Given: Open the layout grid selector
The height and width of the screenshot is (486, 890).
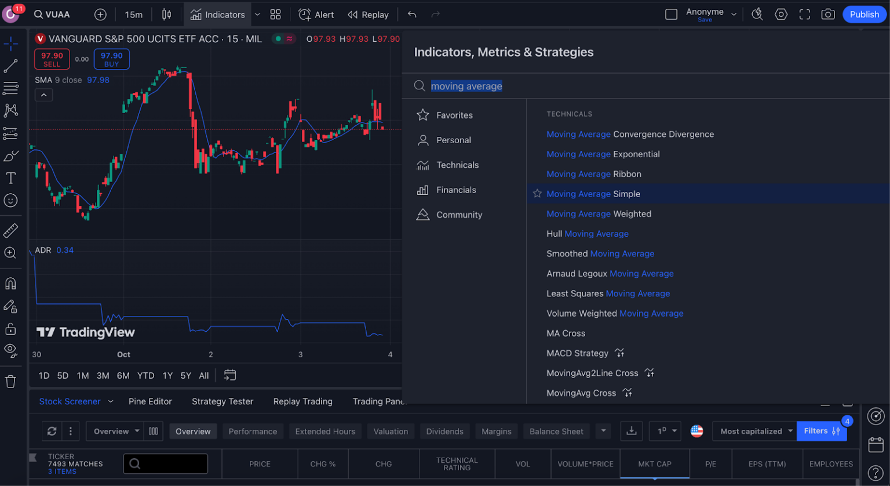Looking at the screenshot, I should coord(275,14).
